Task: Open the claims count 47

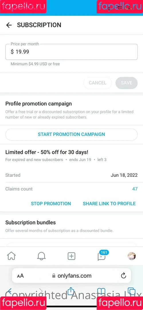Action: point(135,189)
